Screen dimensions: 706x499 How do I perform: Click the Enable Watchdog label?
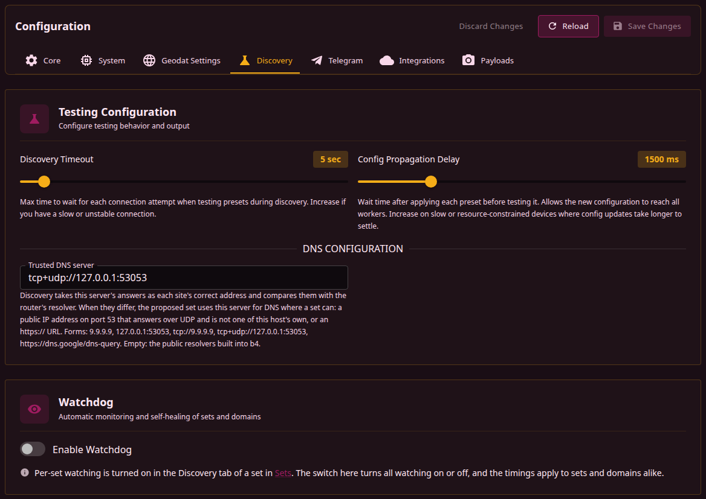click(92, 450)
